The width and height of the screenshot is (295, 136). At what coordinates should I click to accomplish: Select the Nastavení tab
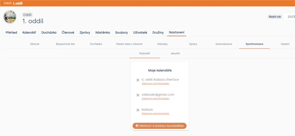177,32
